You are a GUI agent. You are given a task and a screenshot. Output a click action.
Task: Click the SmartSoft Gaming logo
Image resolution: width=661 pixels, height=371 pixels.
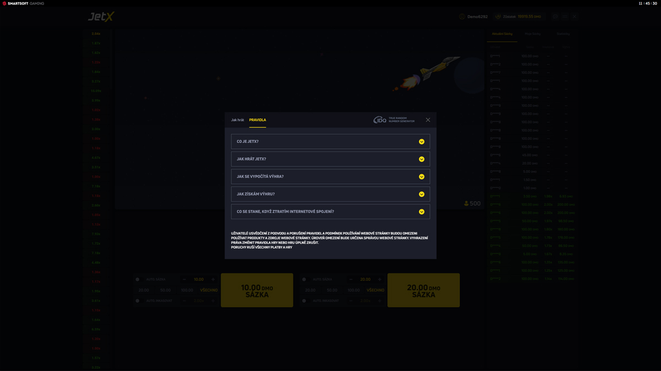23,3
